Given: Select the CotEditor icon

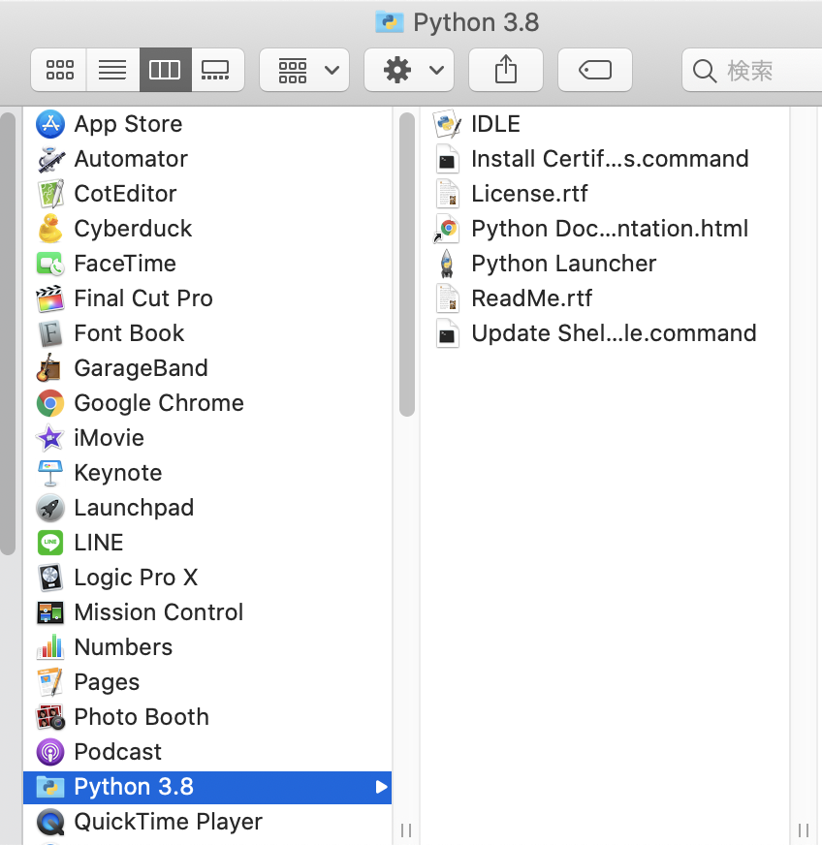Looking at the screenshot, I should point(50,194).
